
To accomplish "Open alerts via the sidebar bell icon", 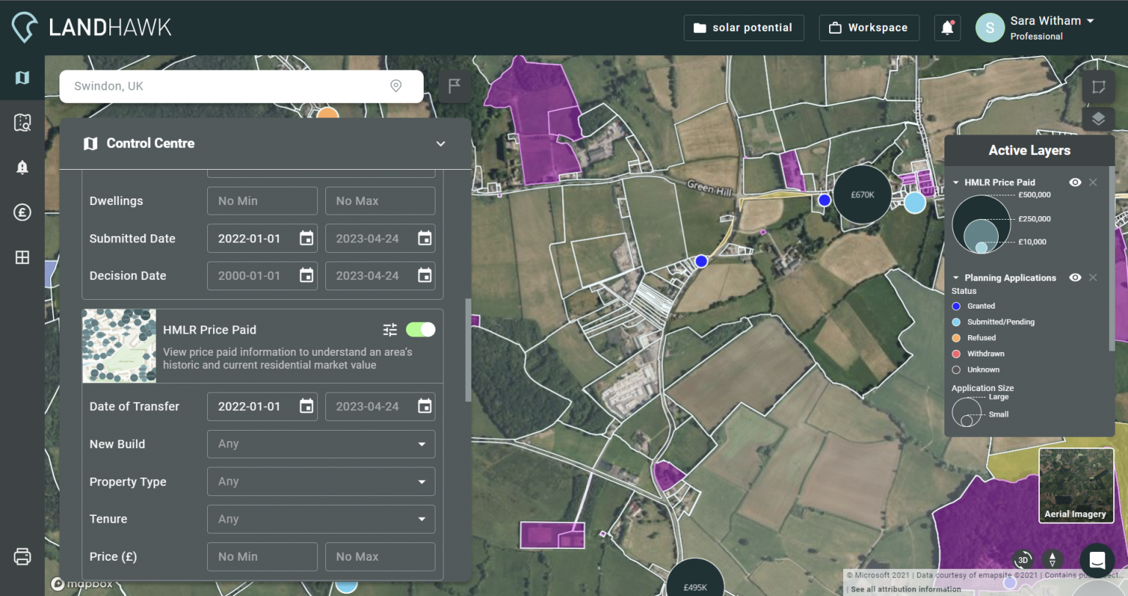I will (22, 167).
